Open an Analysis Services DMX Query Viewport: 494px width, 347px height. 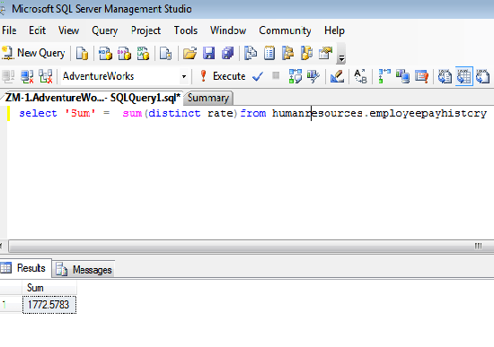tap(124, 53)
